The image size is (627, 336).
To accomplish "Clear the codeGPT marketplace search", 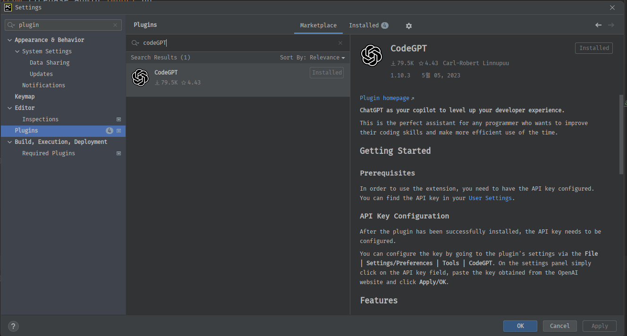I will (x=340, y=43).
